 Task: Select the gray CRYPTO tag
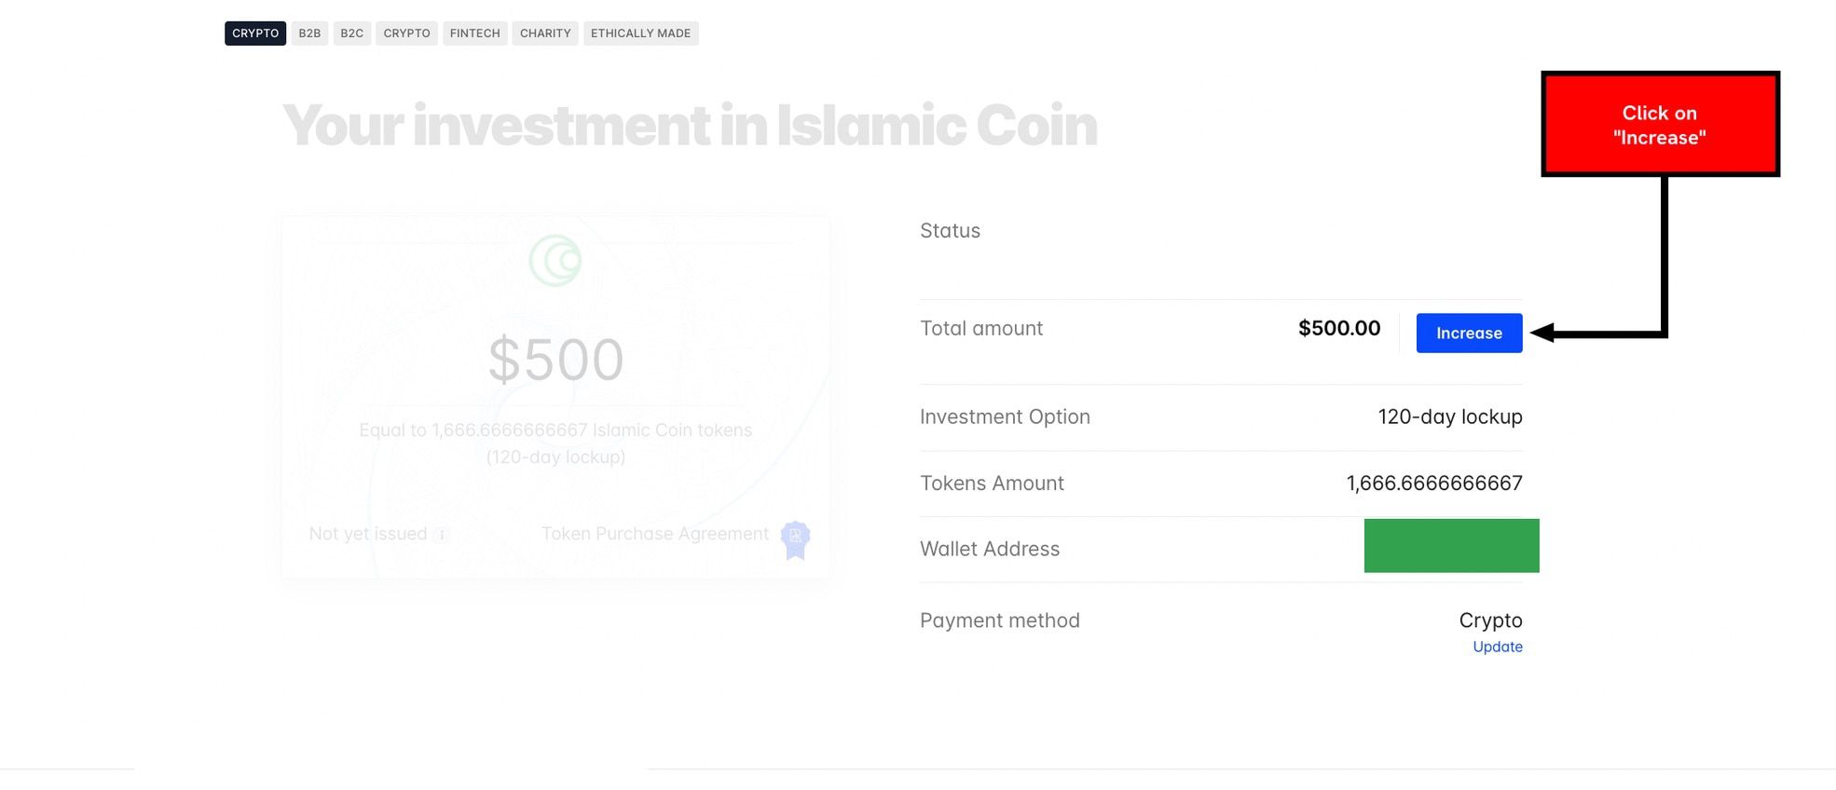click(x=406, y=34)
